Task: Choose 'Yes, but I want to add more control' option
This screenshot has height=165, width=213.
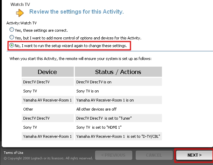Action: [x=12, y=37]
